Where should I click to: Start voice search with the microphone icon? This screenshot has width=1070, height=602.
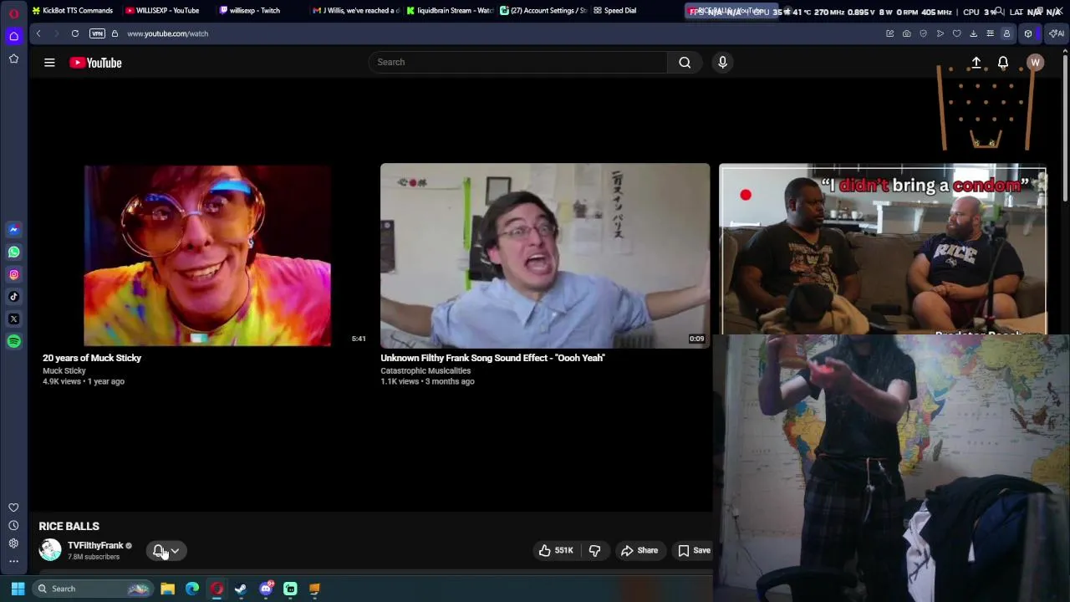tap(723, 62)
